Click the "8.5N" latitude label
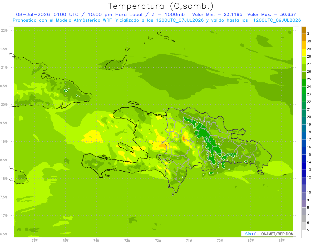The width and height of the screenshot is (316, 244). pyautogui.click(x=4, y=160)
